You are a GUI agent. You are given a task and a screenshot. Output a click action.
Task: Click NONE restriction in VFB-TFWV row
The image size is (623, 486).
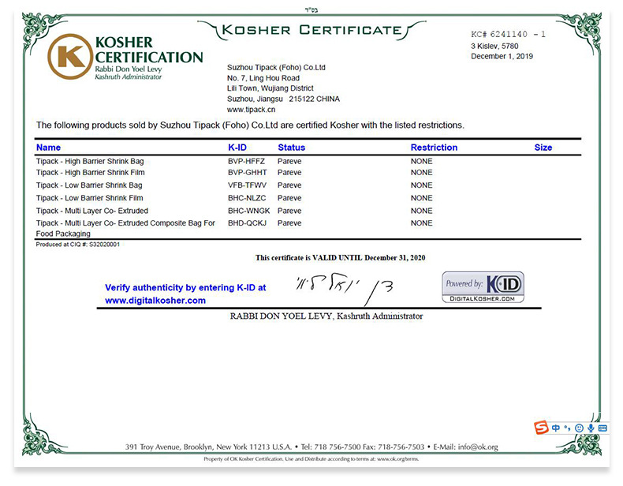pyautogui.click(x=422, y=185)
